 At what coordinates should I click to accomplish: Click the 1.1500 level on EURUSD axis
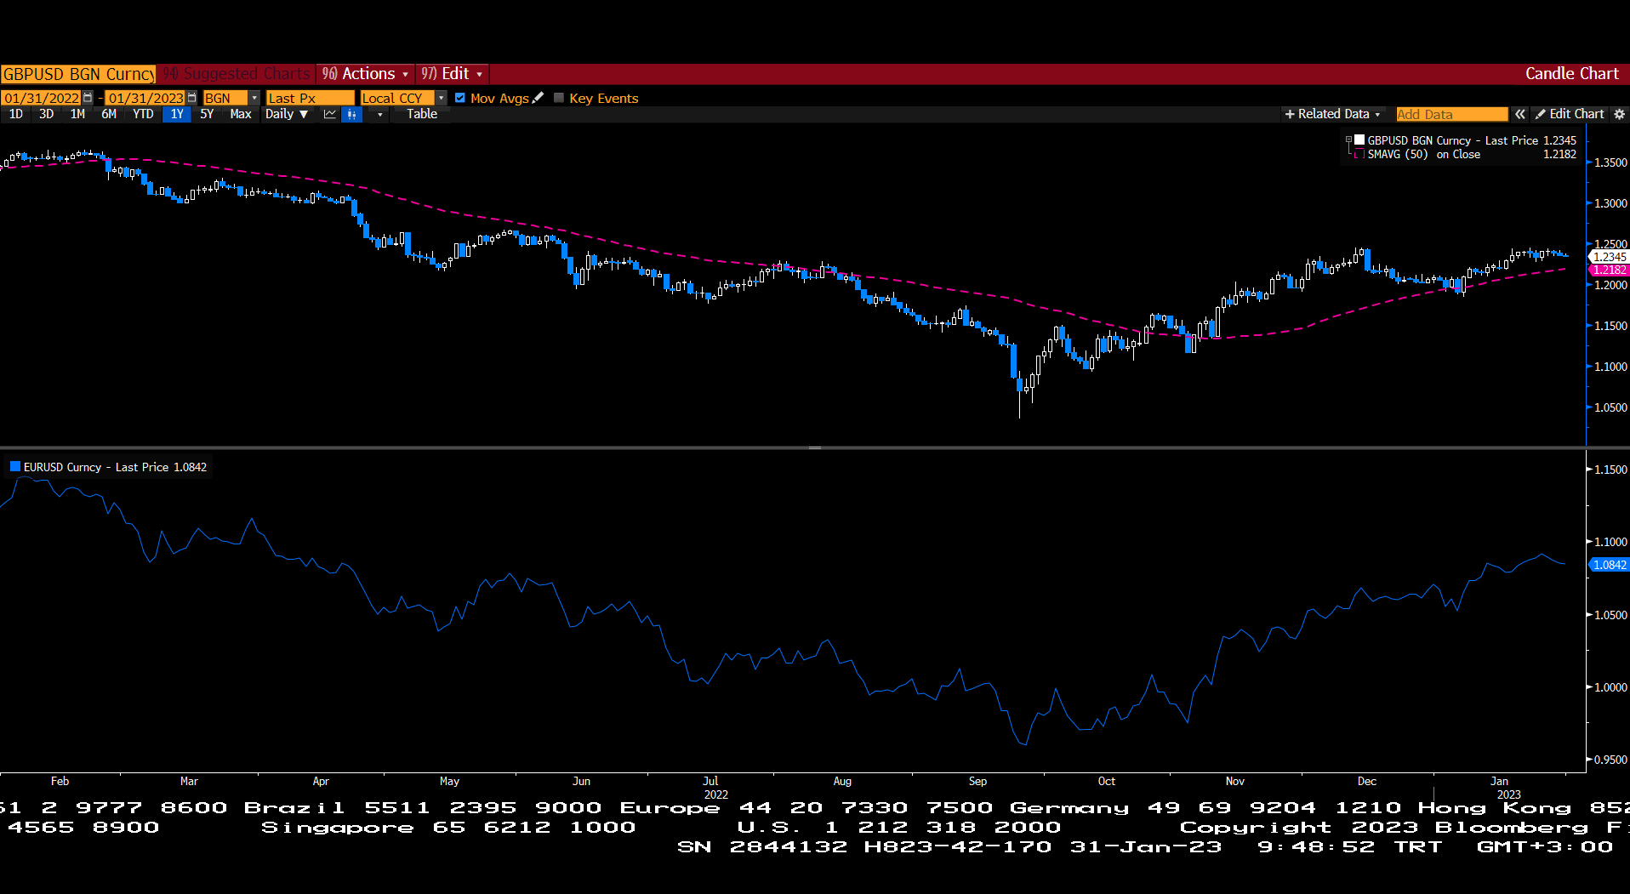[x=1610, y=470]
